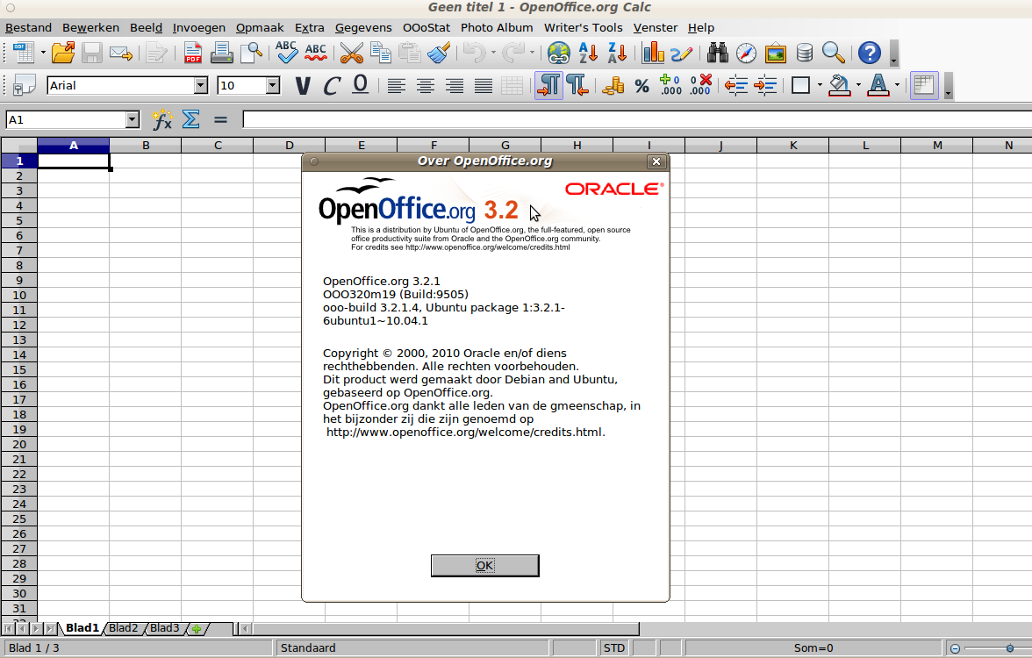
Task: Open Find & Replace binoculars
Action: point(718,54)
